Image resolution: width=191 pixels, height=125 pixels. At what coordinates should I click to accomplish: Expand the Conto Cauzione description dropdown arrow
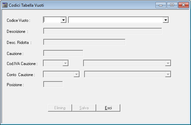click(168, 74)
